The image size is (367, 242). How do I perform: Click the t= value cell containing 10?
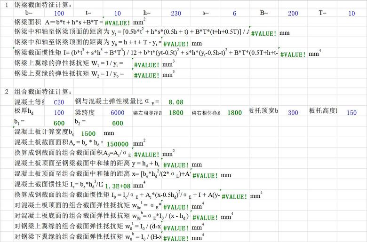[117, 14]
